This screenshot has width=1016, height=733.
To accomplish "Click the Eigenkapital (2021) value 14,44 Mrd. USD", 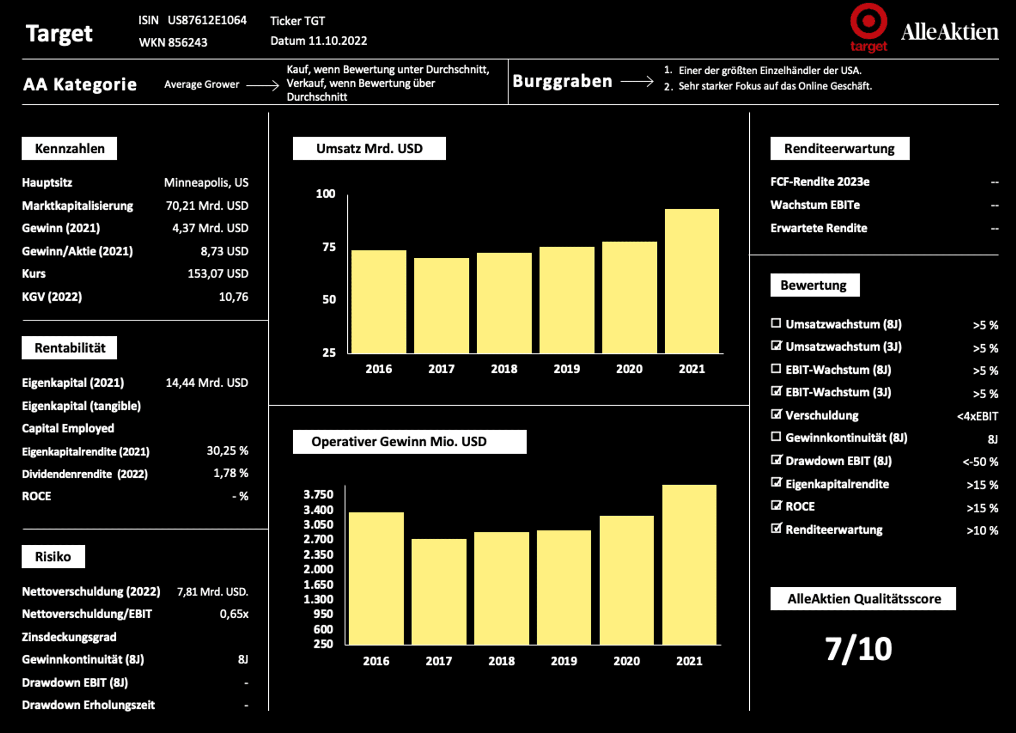I will [207, 383].
